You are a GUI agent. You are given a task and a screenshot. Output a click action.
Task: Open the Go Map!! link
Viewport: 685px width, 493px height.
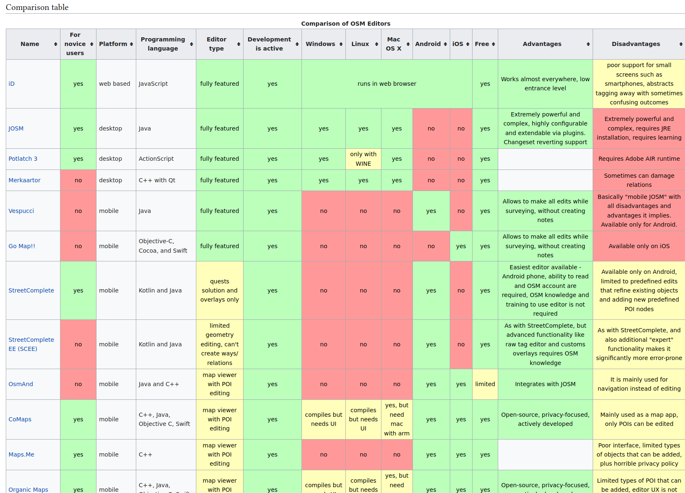(22, 246)
